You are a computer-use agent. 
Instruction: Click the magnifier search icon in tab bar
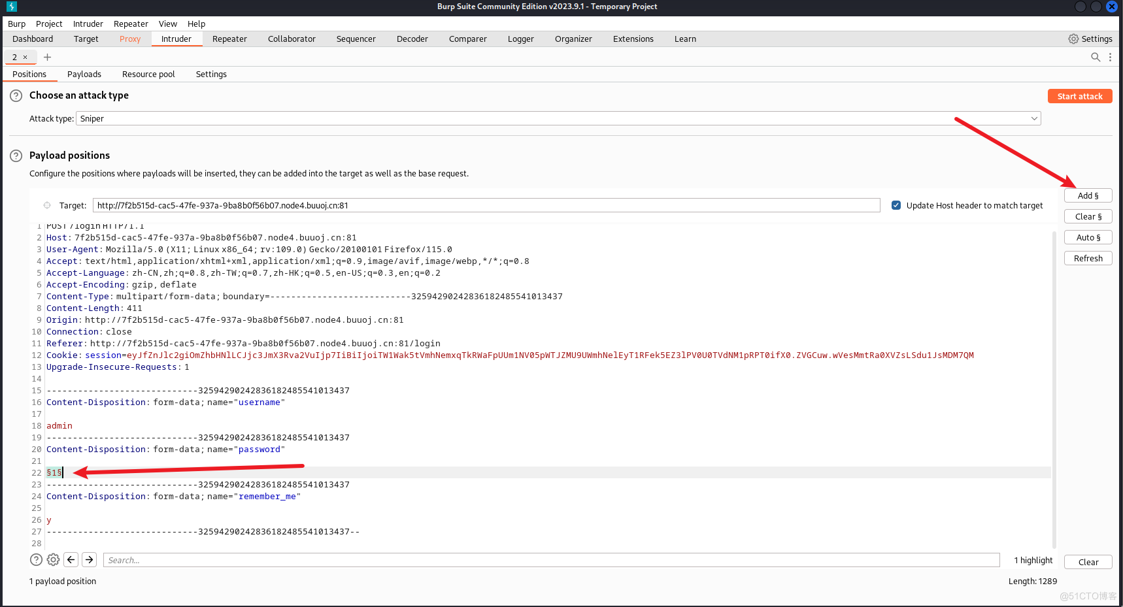(1096, 57)
